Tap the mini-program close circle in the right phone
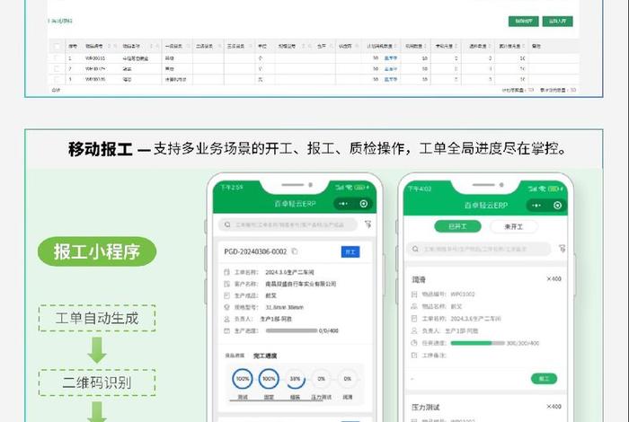Viewport: 629px width, 422px height. (x=557, y=206)
